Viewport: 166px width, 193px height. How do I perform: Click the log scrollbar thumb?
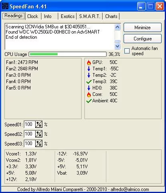click(118, 41)
